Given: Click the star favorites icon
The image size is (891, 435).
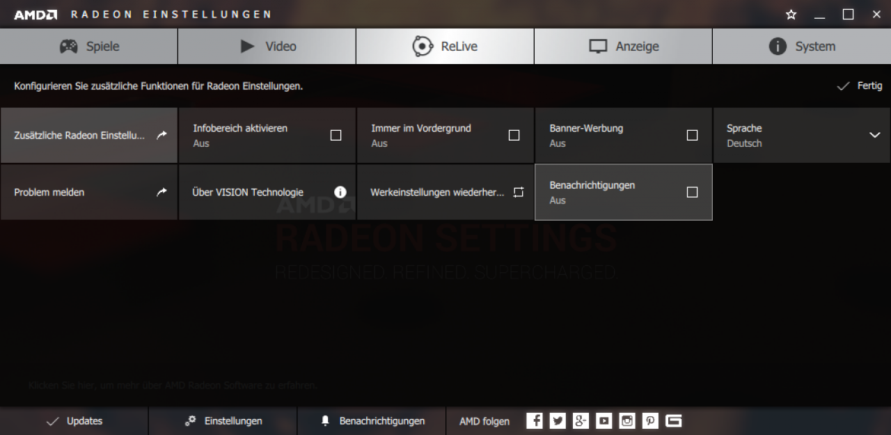Looking at the screenshot, I should point(791,15).
